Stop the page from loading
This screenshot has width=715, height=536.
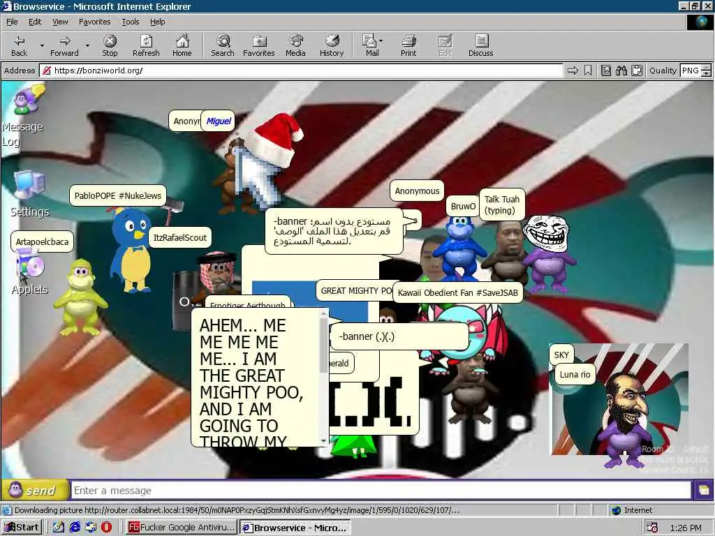(110, 45)
